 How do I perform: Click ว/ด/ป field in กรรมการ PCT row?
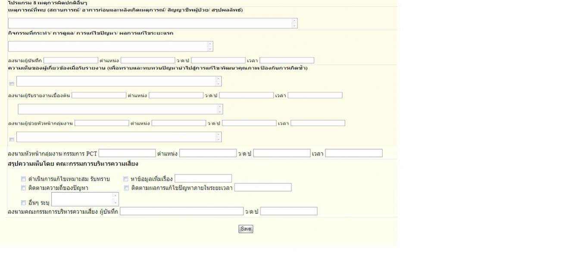coord(281,153)
